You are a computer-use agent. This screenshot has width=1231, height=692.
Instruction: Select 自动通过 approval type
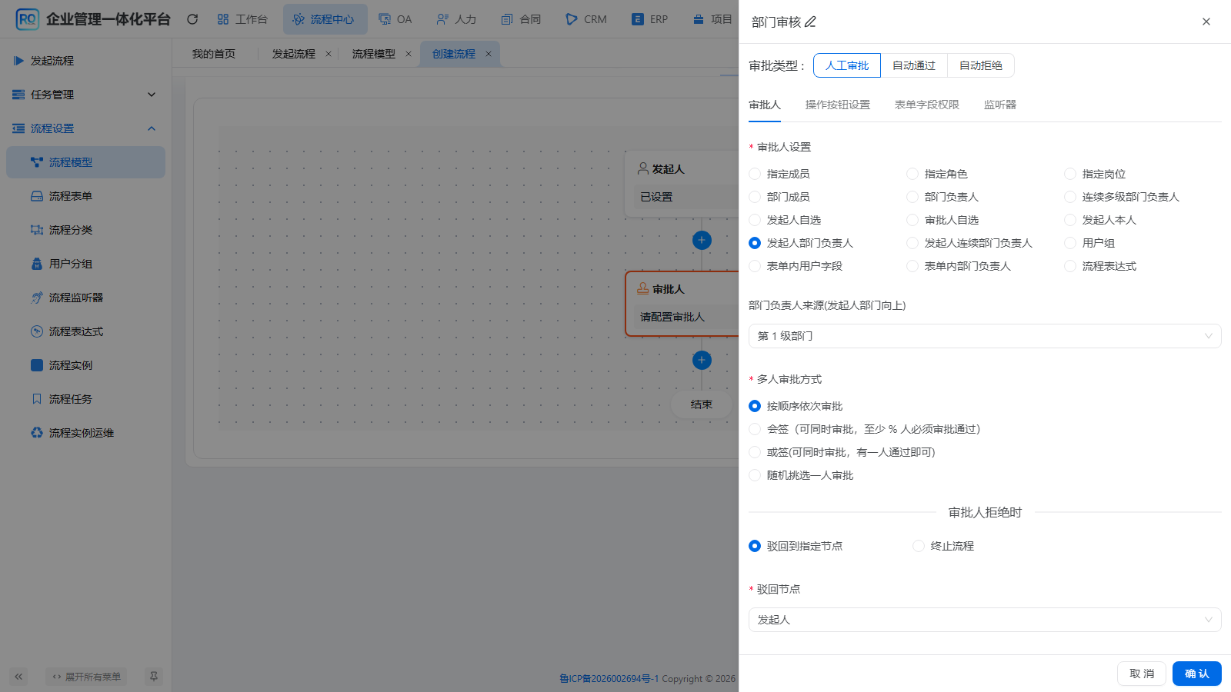click(914, 65)
